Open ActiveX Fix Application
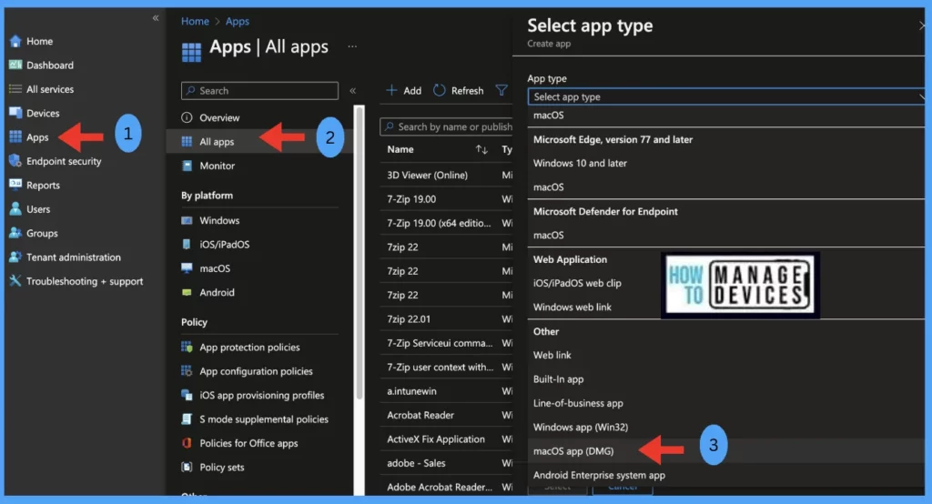This screenshot has width=932, height=504. tap(436, 439)
